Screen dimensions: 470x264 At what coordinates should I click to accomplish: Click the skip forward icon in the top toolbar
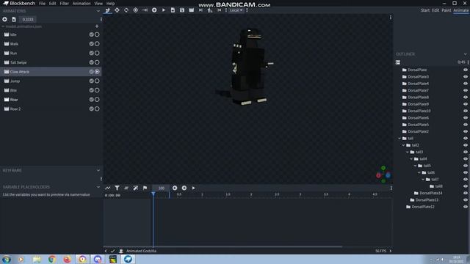point(200,10)
